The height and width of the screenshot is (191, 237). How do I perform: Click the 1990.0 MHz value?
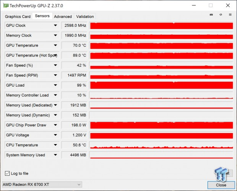click(75, 35)
